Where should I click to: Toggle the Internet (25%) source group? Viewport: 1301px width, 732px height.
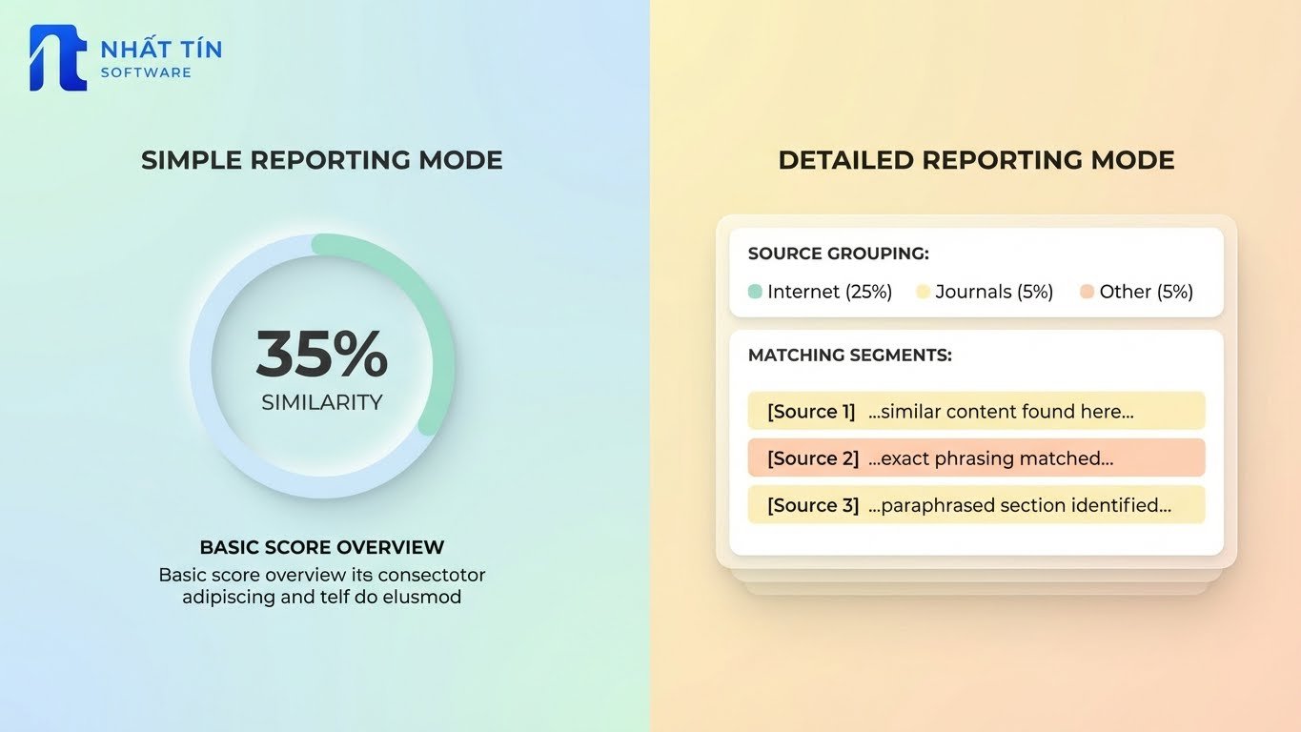(x=828, y=292)
